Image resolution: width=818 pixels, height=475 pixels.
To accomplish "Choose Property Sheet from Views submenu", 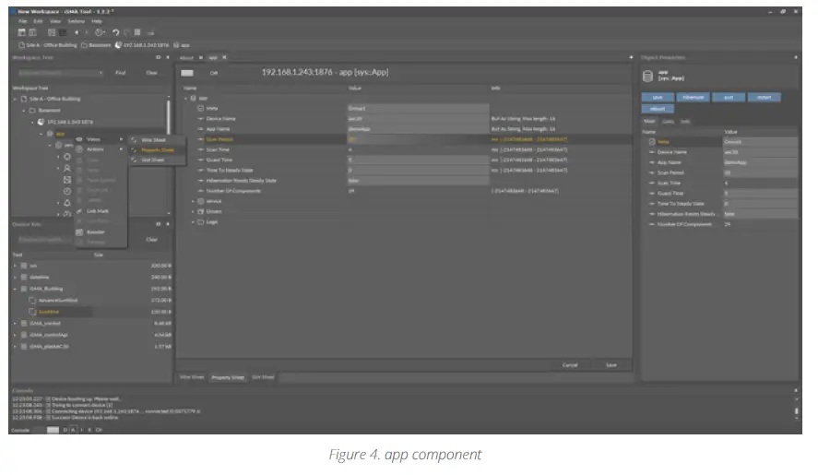I will pyautogui.click(x=157, y=149).
